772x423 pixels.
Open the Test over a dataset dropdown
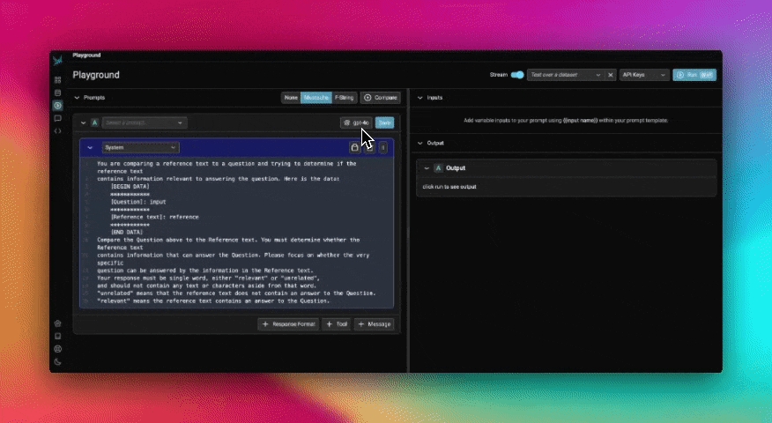(565, 75)
